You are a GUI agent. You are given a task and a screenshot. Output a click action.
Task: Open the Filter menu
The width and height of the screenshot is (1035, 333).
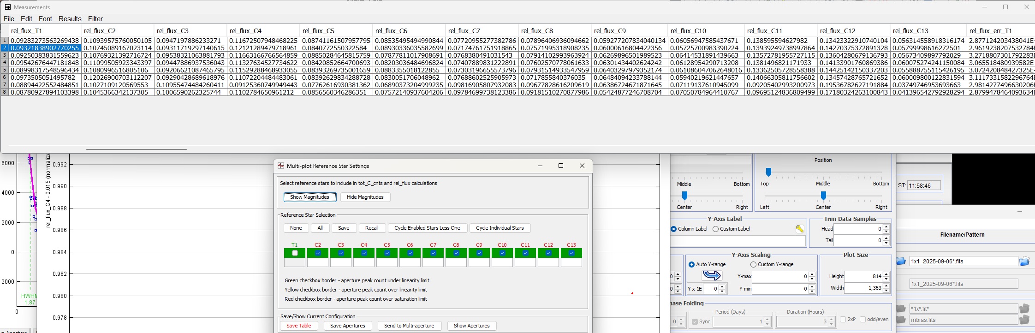(95, 19)
